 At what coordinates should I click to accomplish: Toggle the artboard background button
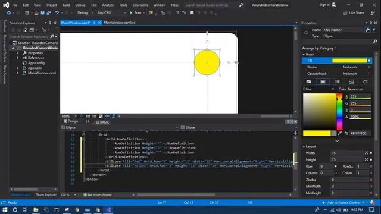(101, 117)
